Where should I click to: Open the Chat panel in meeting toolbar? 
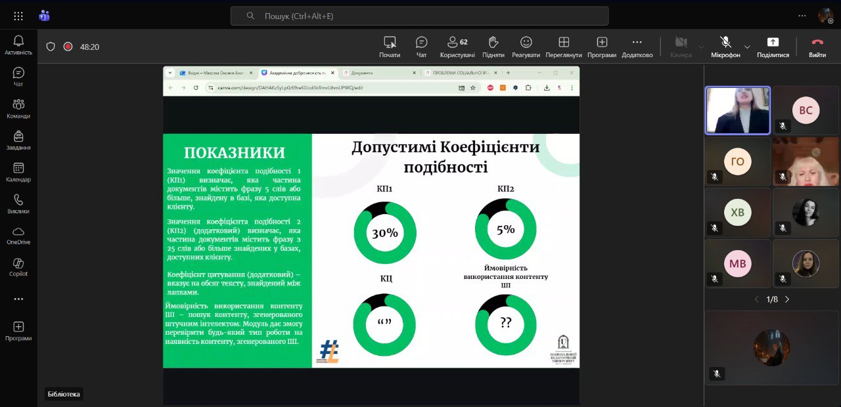point(421,47)
